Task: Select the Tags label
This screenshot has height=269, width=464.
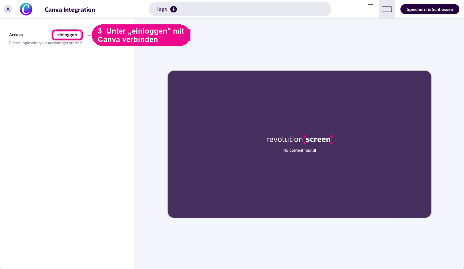Action: click(162, 9)
